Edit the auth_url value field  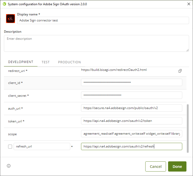click(x=132, y=108)
